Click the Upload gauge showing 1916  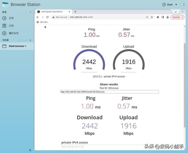[129, 60]
